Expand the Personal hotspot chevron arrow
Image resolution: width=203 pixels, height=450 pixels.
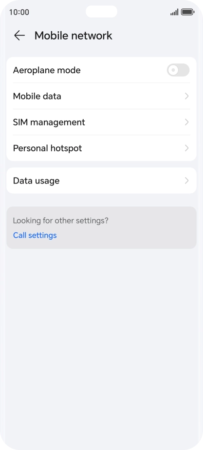click(x=186, y=148)
